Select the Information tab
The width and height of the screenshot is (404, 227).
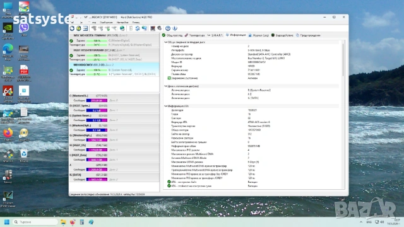235,35
